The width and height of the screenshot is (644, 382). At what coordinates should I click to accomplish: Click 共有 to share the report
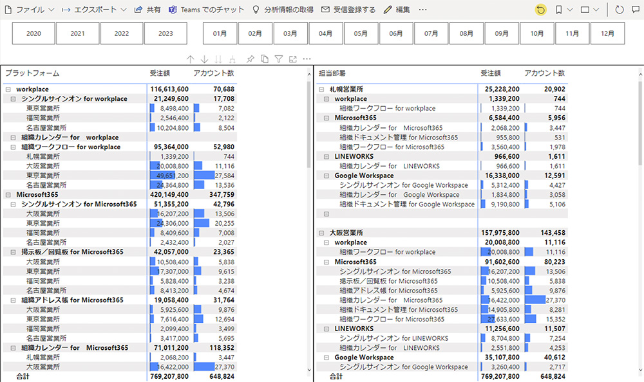click(147, 10)
